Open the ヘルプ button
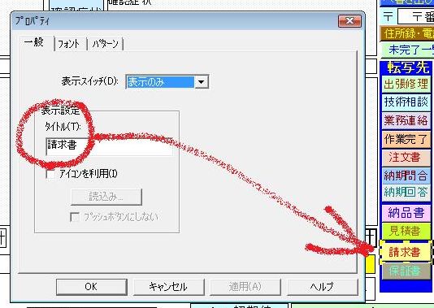434x308 pixels. pos(322,287)
